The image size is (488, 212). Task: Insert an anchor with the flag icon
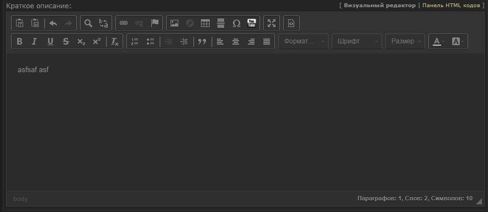point(155,23)
